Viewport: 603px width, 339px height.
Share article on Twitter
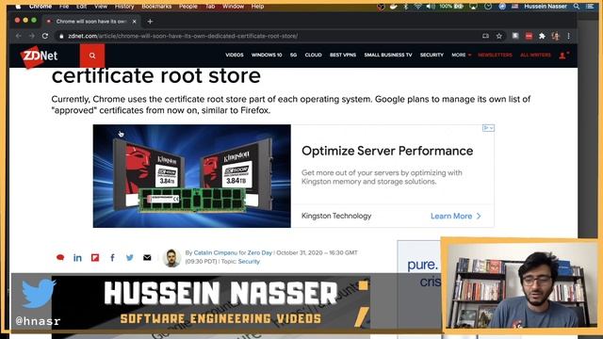pyautogui.click(x=130, y=257)
